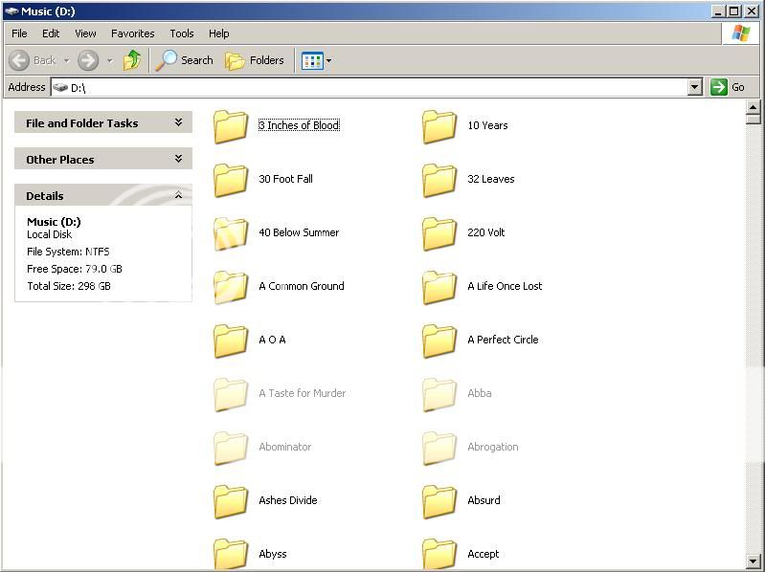Go up one folder level icon
This screenshot has height=572, width=765.
132,60
